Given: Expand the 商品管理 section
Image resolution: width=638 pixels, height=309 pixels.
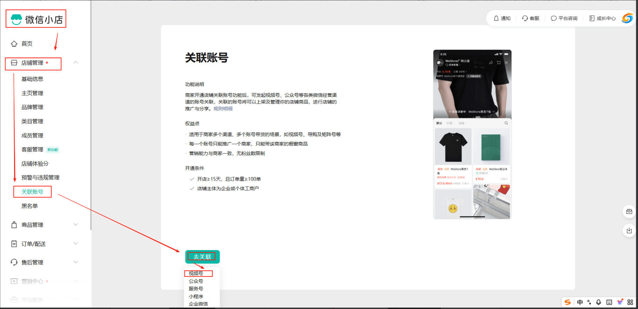Looking at the screenshot, I should [x=76, y=224].
